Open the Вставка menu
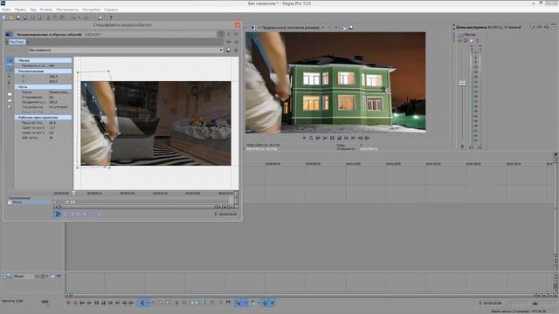 [46, 10]
